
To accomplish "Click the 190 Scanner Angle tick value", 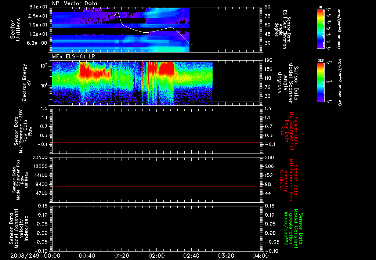I will pyautogui.click(x=269, y=60).
